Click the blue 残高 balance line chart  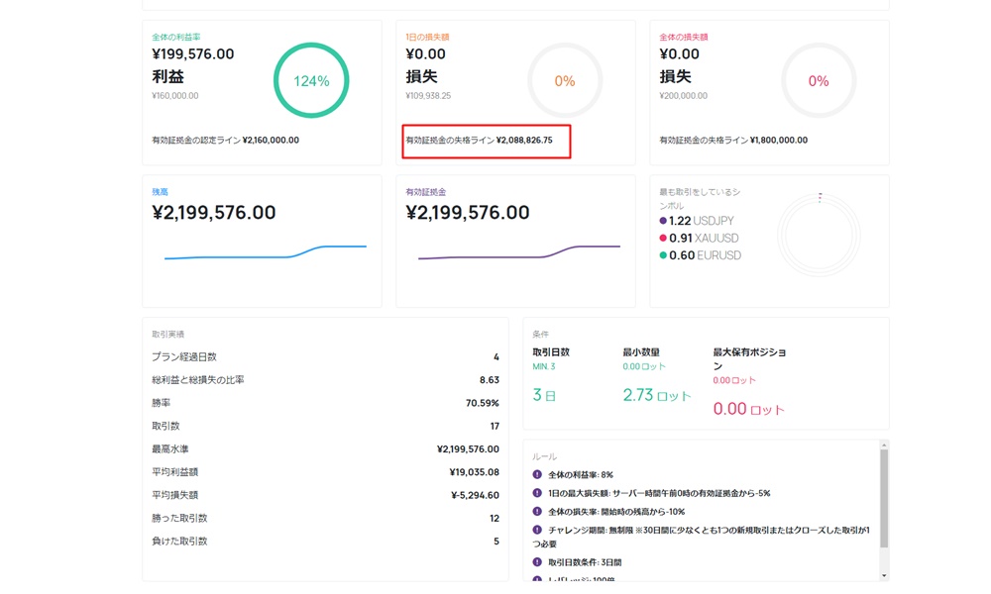pyautogui.click(x=265, y=252)
